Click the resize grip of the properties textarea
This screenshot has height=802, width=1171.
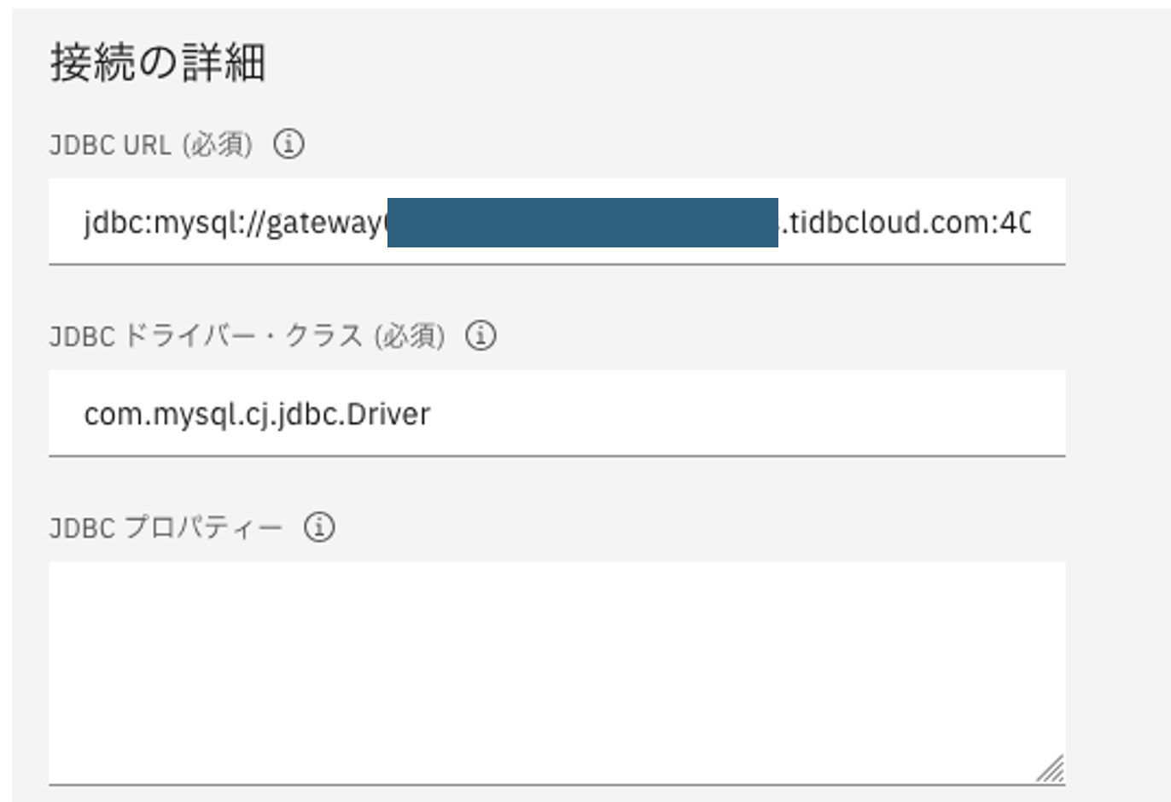coord(1050,770)
